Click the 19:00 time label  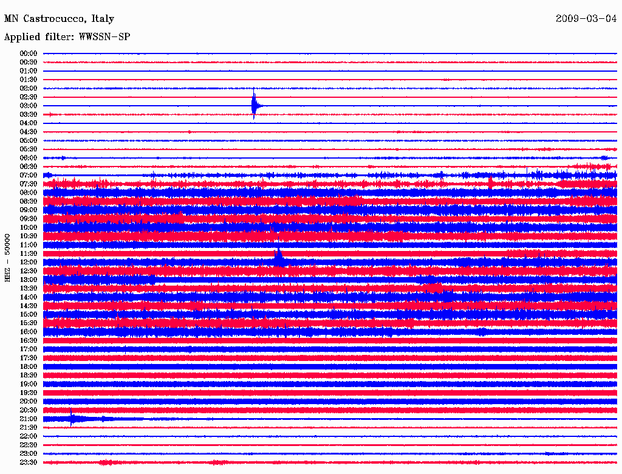point(29,384)
